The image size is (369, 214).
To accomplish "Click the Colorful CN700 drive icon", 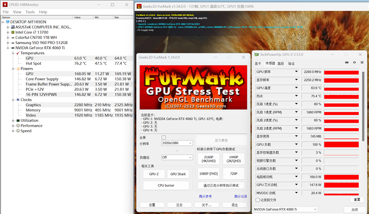I will [x=13, y=37].
